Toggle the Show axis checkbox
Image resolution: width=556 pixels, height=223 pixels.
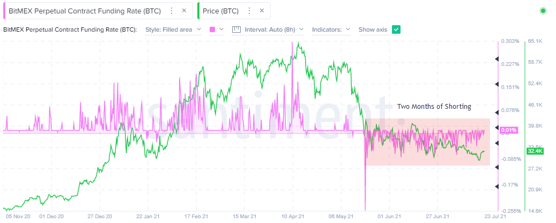pos(396,29)
